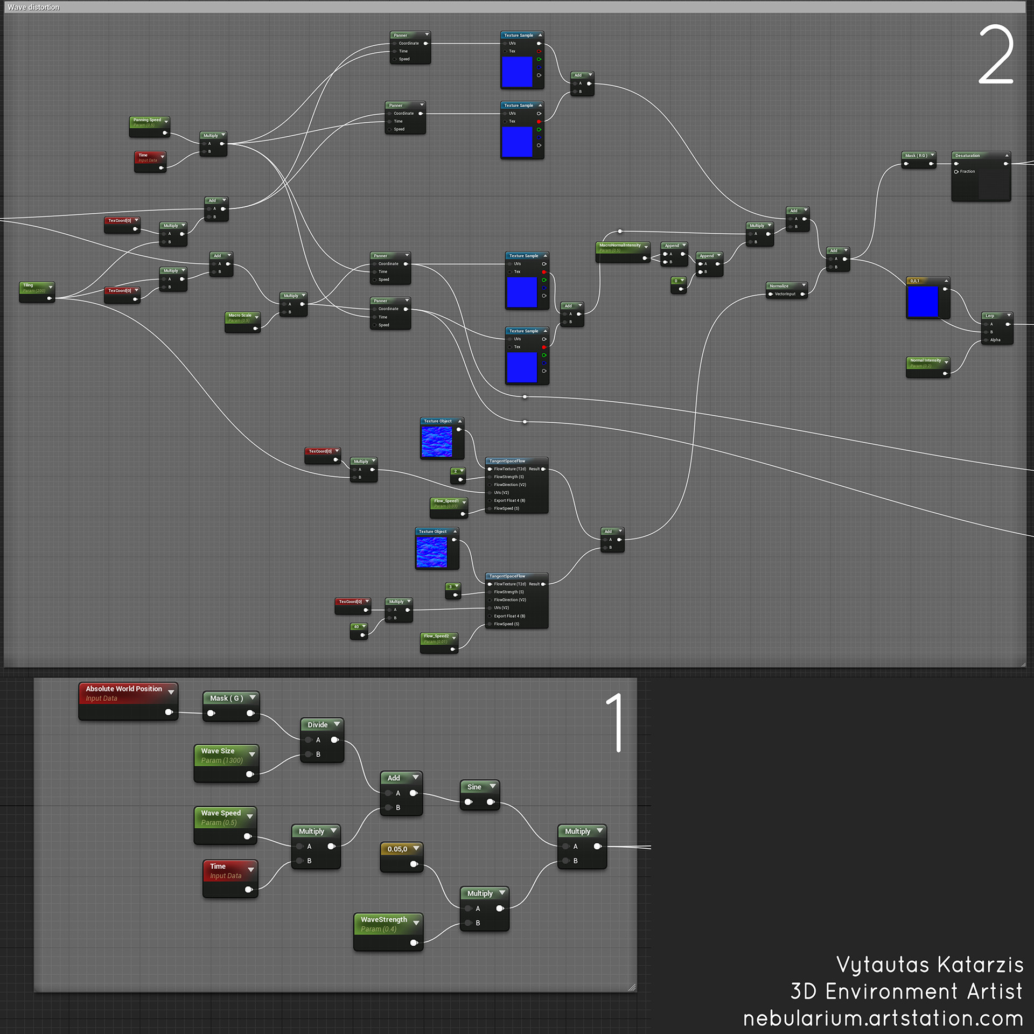Open the Lerp node dropdown arrow
The width and height of the screenshot is (1034, 1034).
[x=1009, y=315]
